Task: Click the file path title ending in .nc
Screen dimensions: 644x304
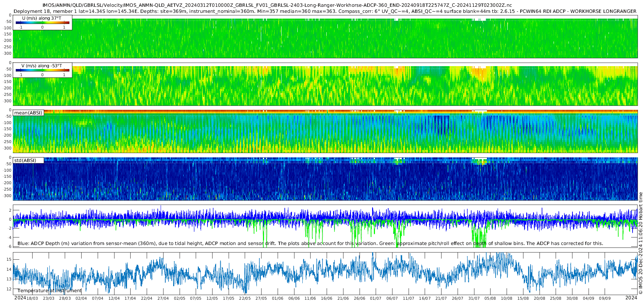Action: [277, 5]
